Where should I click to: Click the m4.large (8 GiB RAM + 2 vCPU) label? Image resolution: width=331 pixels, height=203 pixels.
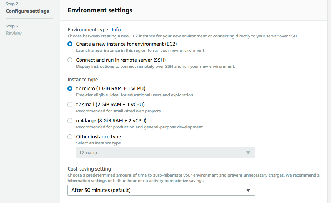point(111,121)
